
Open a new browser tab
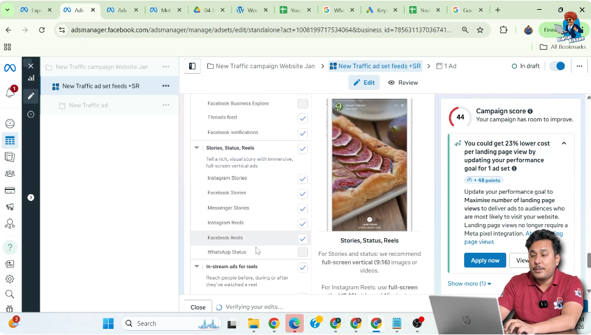(x=498, y=10)
